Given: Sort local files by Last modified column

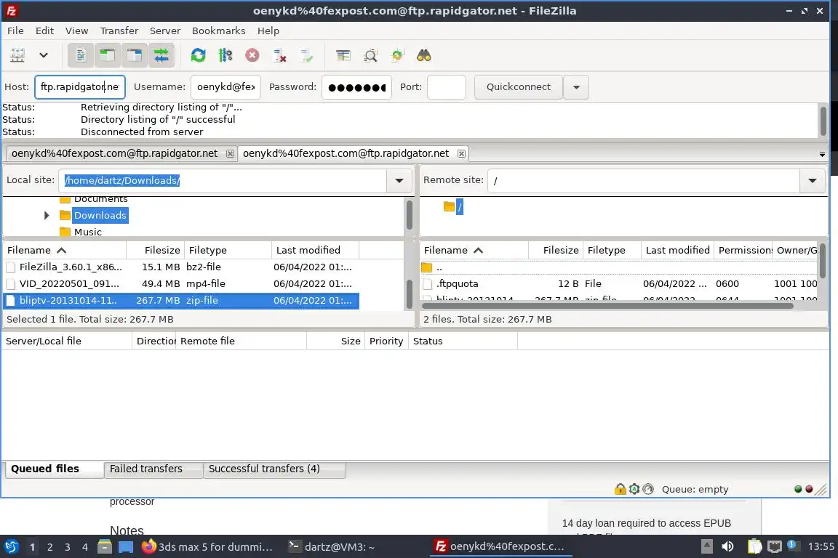Looking at the screenshot, I should 315,250.
